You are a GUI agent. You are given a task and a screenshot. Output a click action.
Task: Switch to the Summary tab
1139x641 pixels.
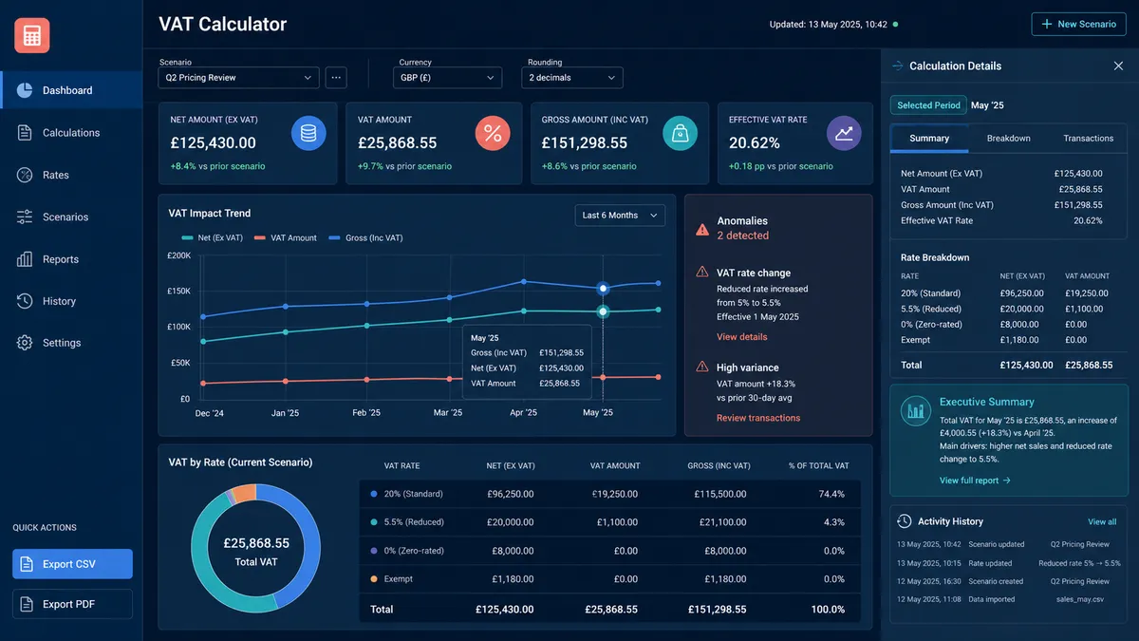(929, 139)
